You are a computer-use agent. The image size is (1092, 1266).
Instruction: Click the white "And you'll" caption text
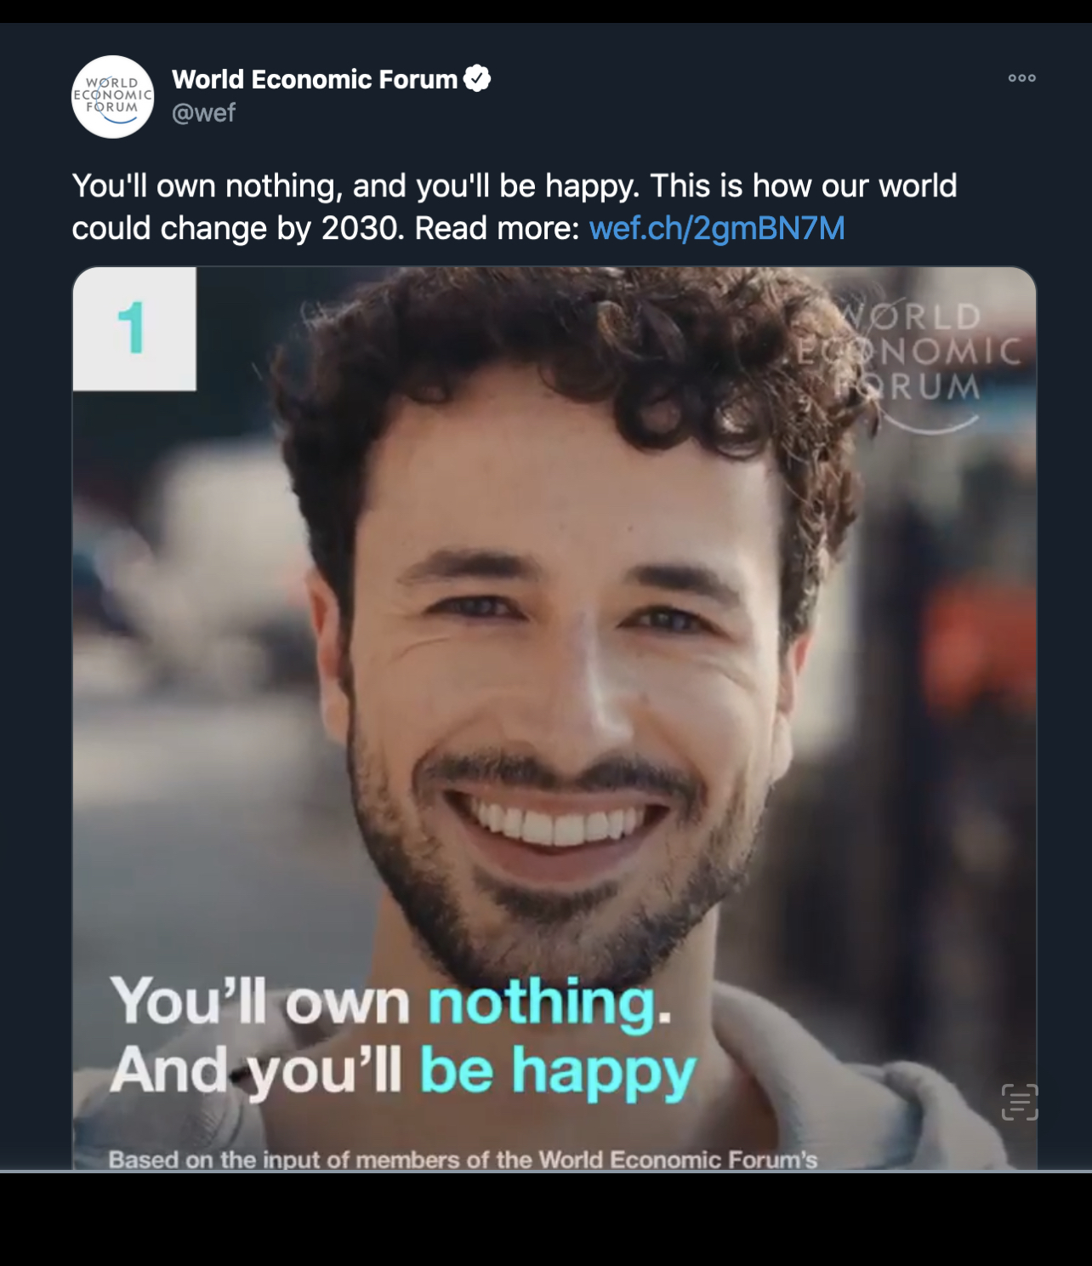pos(256,1070)
